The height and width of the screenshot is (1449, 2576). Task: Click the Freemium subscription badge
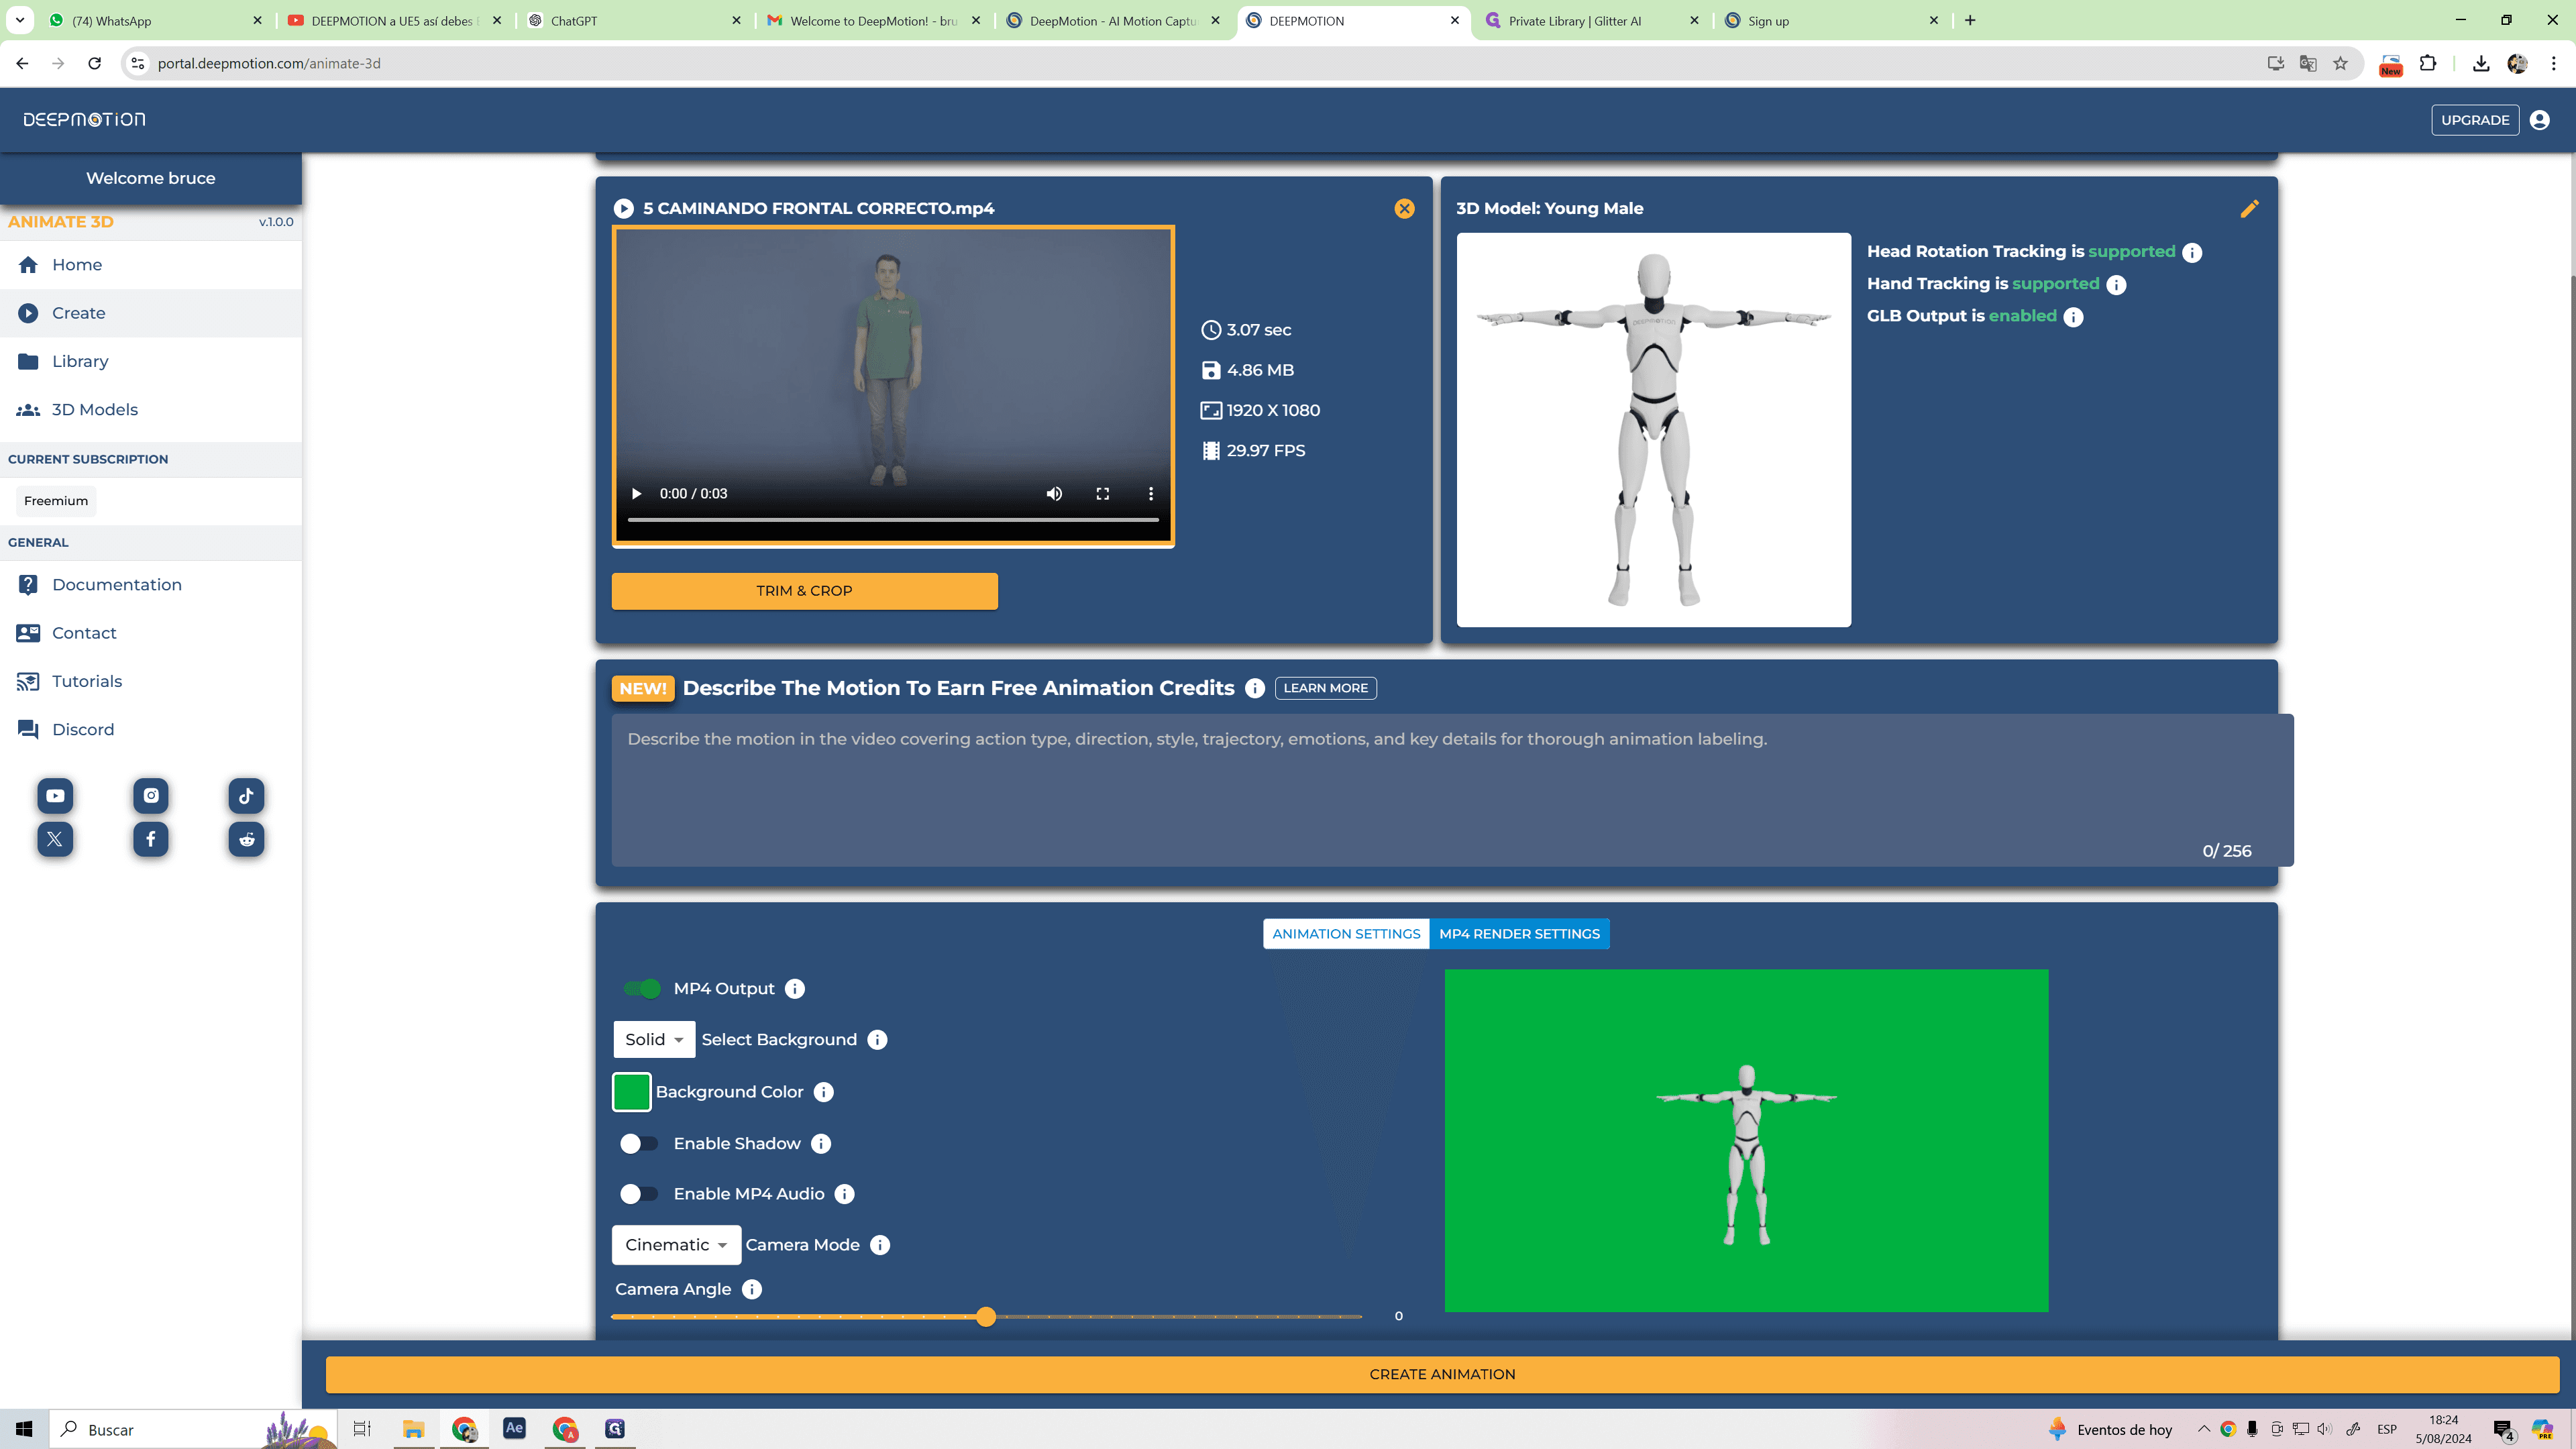(x=56, y=501)
